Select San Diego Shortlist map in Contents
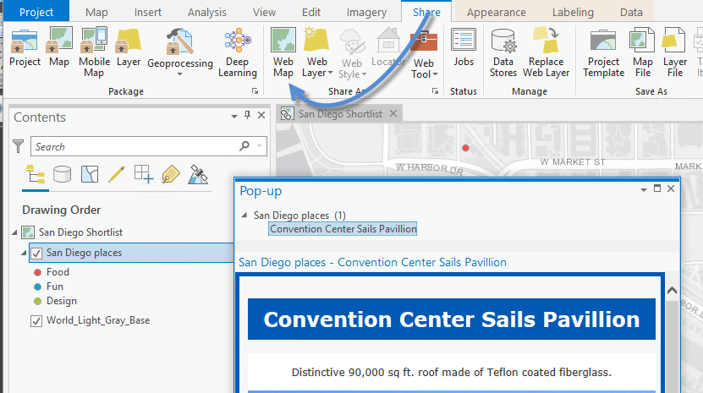Screen dimensions: 703x393 pos(80,232)
